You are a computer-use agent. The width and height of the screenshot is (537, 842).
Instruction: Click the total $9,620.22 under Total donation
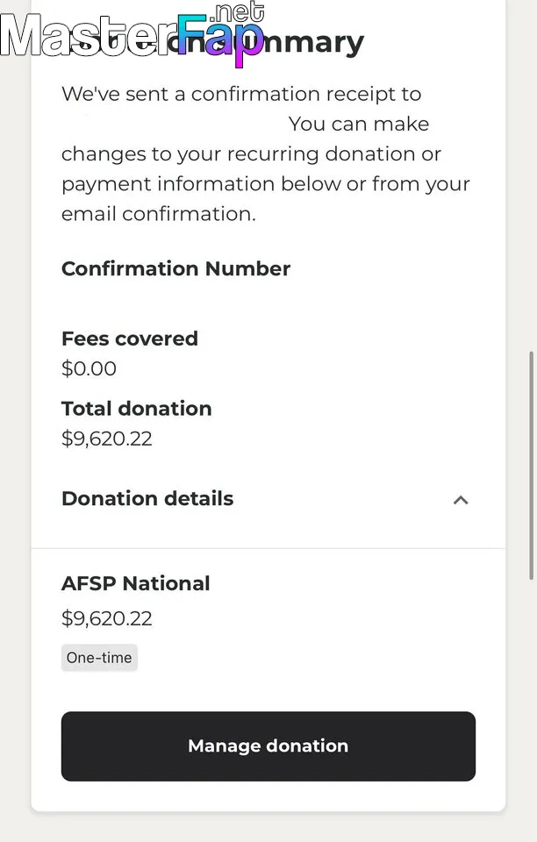tap(107, 439)
